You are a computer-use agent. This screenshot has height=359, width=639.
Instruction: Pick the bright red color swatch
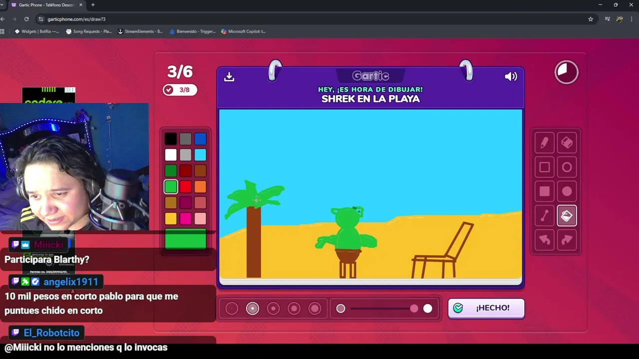pyautogui.click(x=186, y=186)
